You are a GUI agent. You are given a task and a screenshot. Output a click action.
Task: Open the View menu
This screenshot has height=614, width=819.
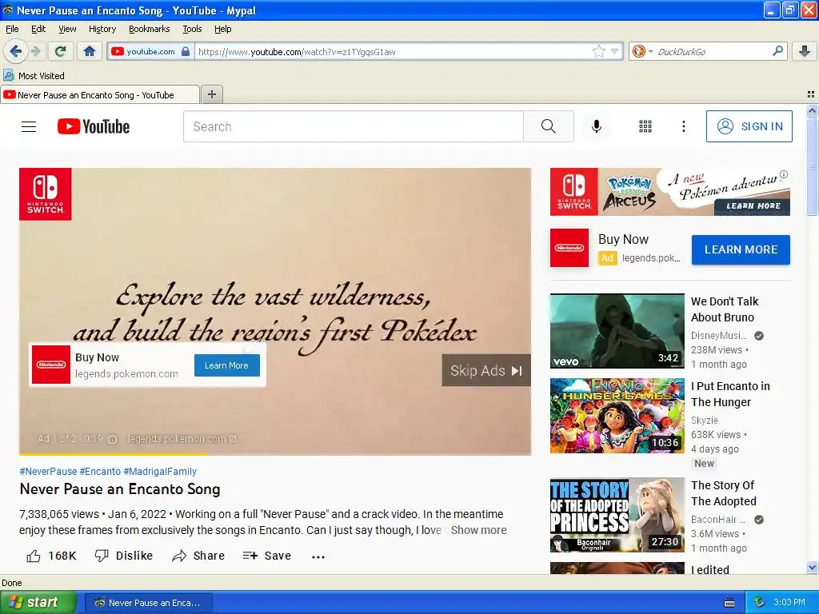click(x=67, y=29)
